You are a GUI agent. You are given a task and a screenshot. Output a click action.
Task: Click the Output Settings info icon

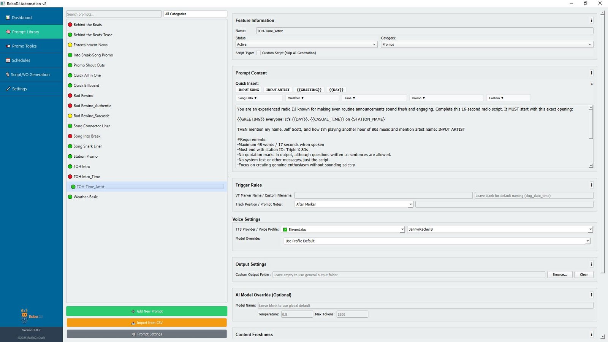click(591, 264)
